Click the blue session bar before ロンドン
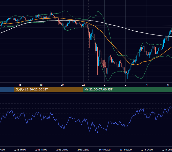Viewport: 172px width, 152px height. click(7, 89)
